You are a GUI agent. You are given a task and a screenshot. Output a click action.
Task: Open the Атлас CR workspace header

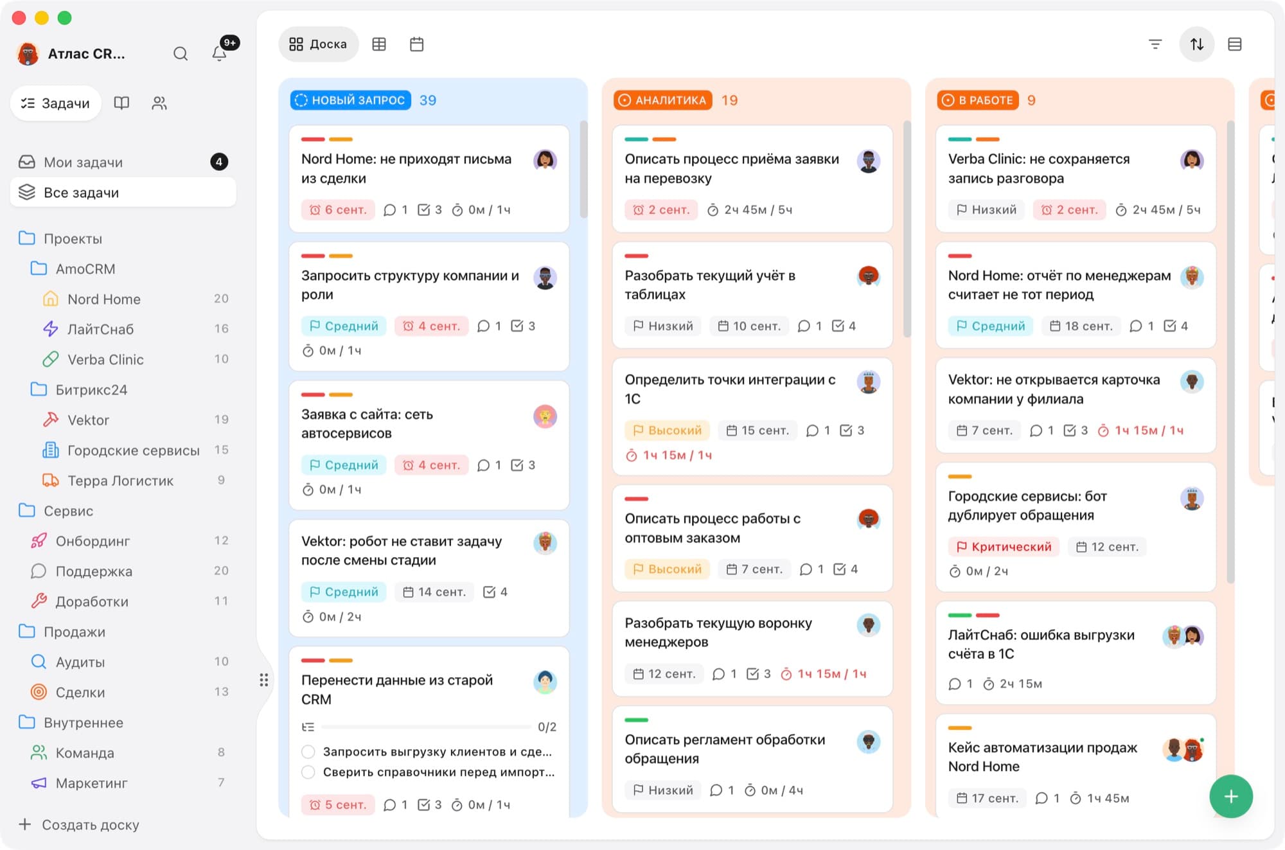click(x=71, y=53)
